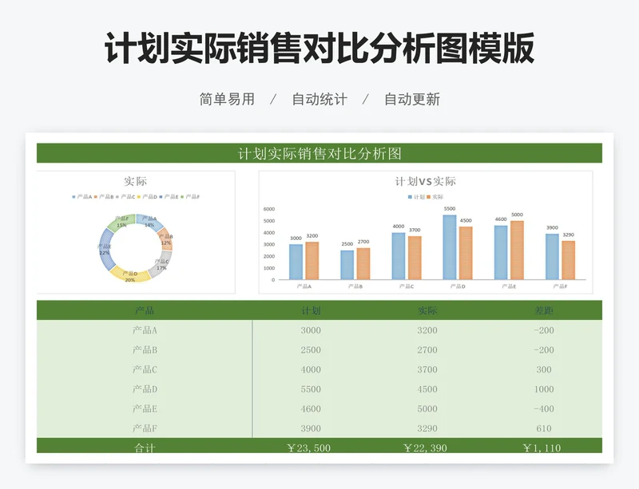This screenshot has height=489, width=639.
Task: Click the blue 3900 bar for 产品F
Action: tap(552, 257)
